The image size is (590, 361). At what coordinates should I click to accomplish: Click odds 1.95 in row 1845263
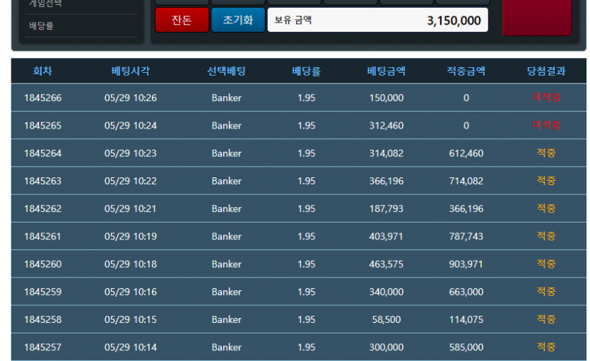click(x=306, y=181)
